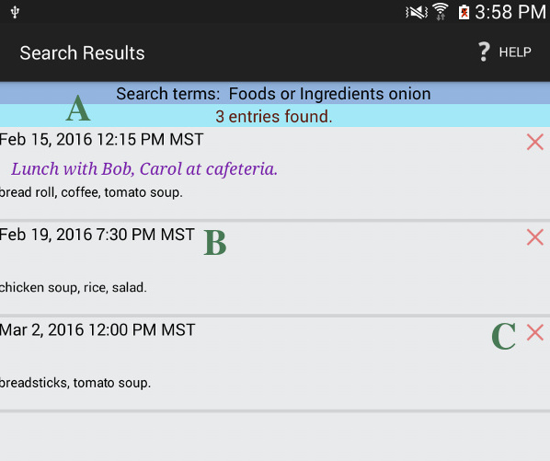550x461 pixels.
Task: Remove the Feb 19 entry using X
Action: [x=535, y=237]
